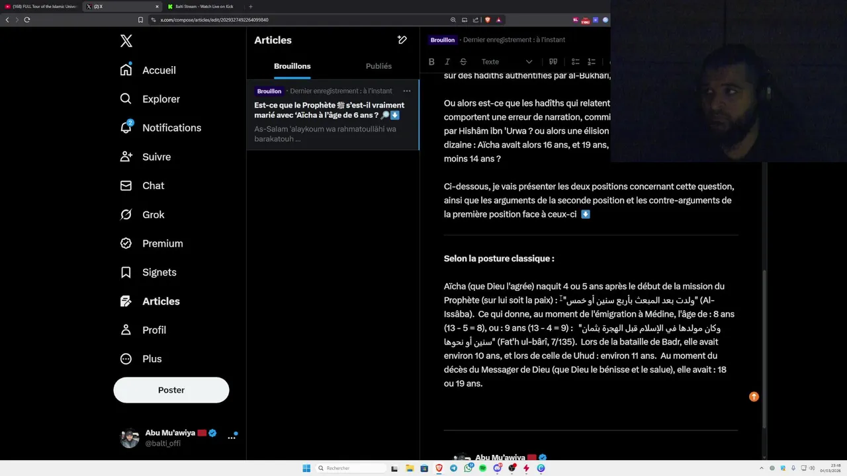This screenshot has height=476, width=847.
Task: Open Telegram from taskbar
Action: point(453,468)
